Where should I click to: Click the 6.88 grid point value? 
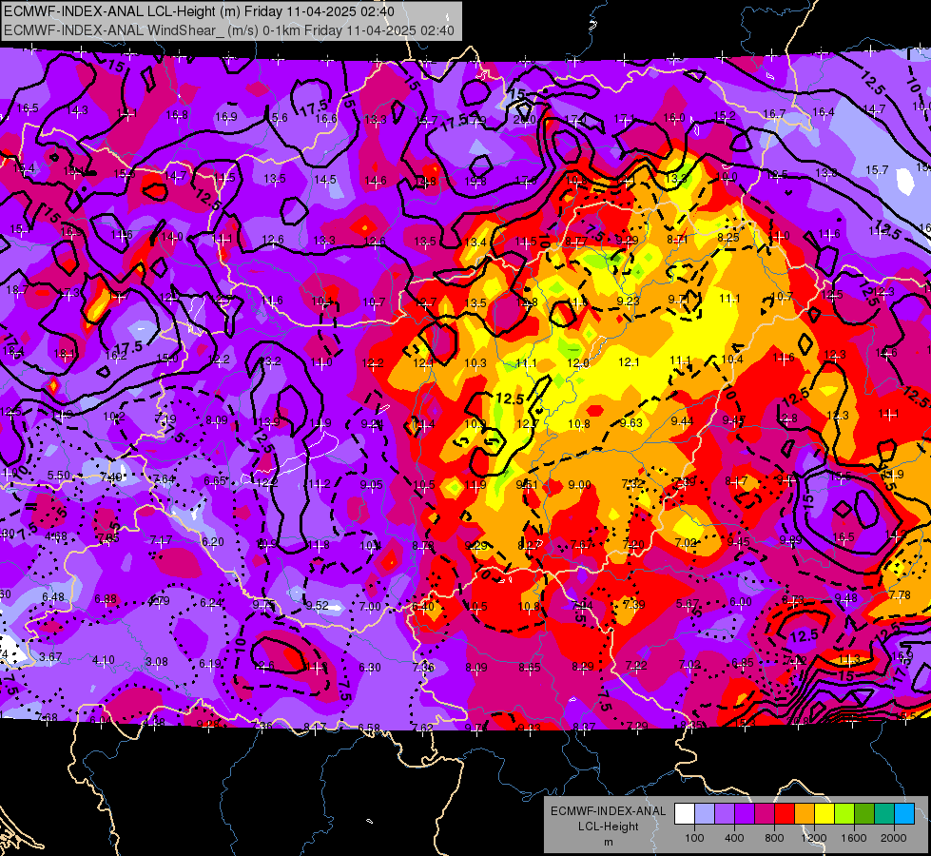point(106,599)
